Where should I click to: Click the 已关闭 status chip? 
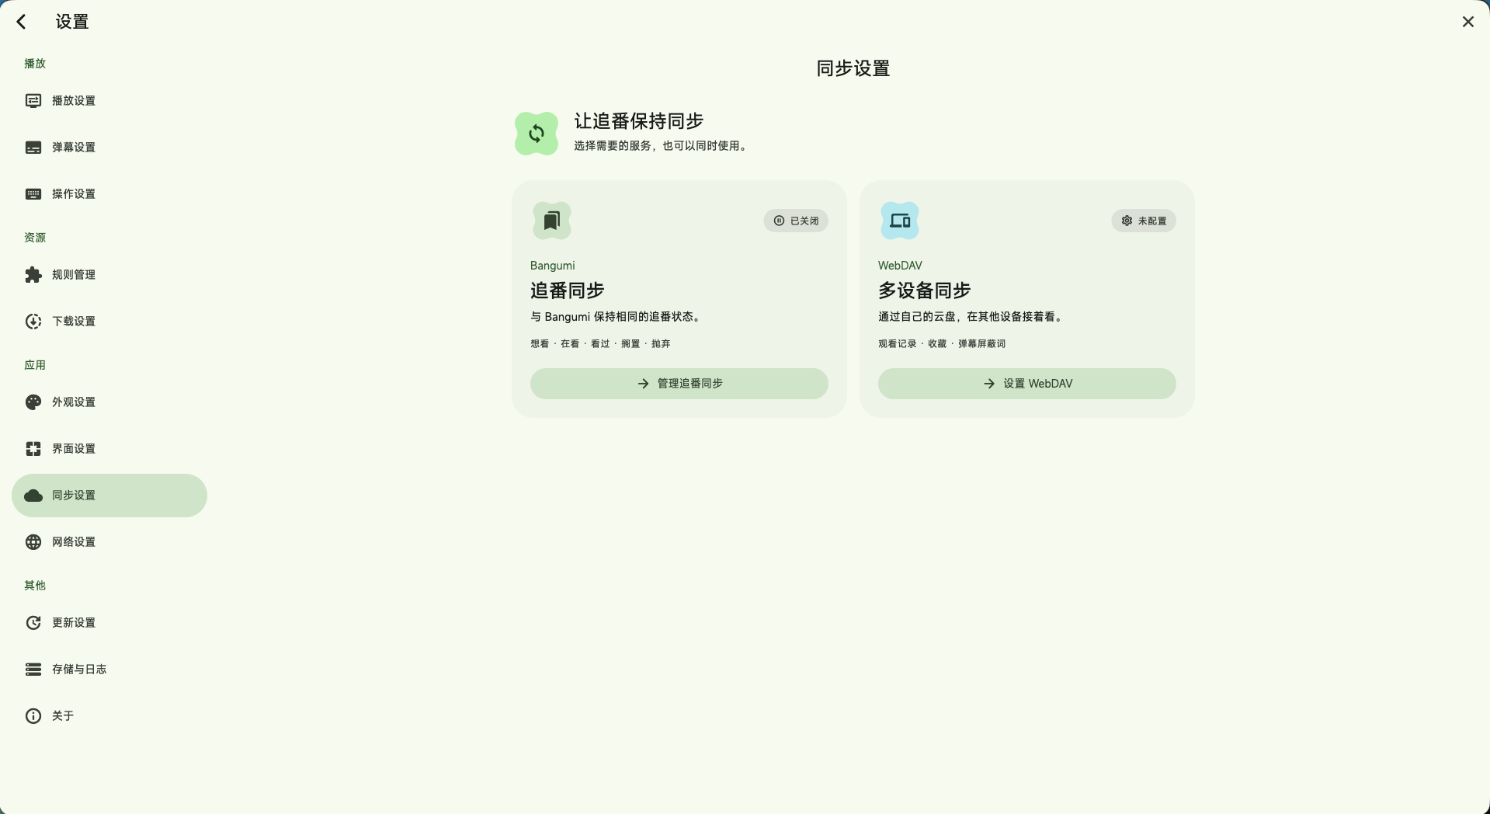796,221
